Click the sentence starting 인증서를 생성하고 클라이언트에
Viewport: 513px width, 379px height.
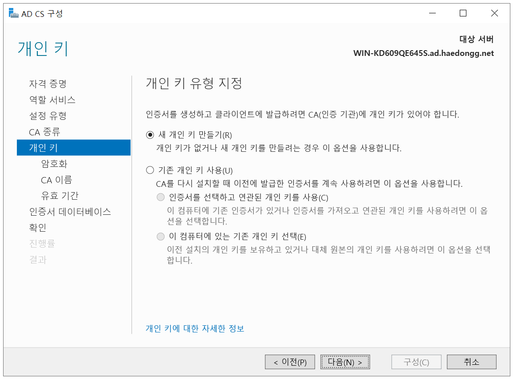(302, 114)
